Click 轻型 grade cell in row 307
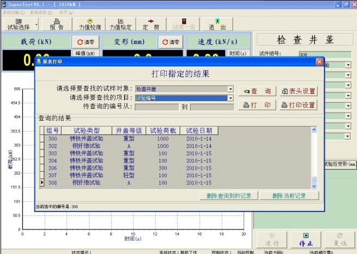Viewport: 357px width, 254px height. [129, 175]
